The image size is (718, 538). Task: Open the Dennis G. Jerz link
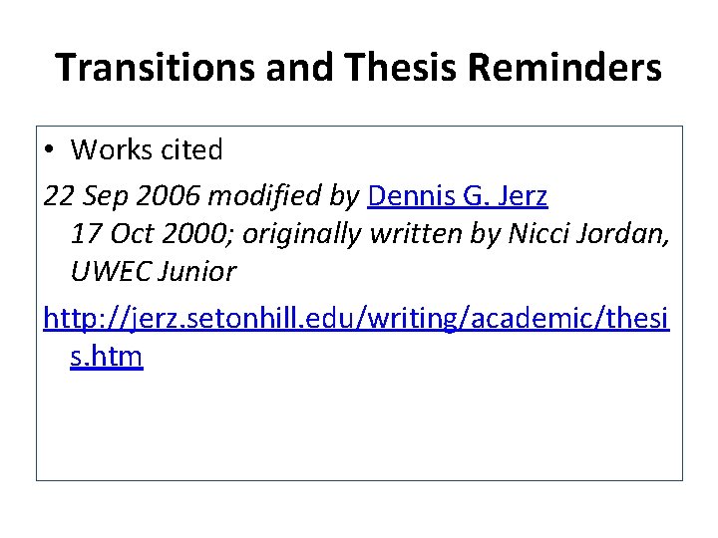coord(457,197)
